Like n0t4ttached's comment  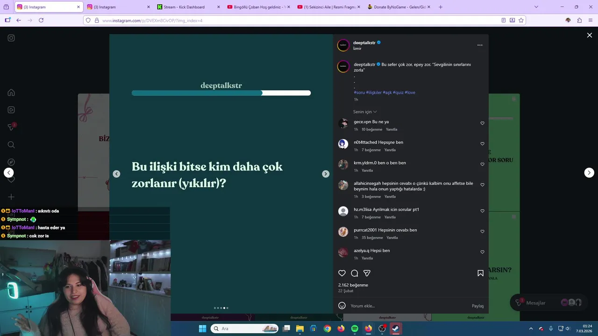tap(483, 144)
